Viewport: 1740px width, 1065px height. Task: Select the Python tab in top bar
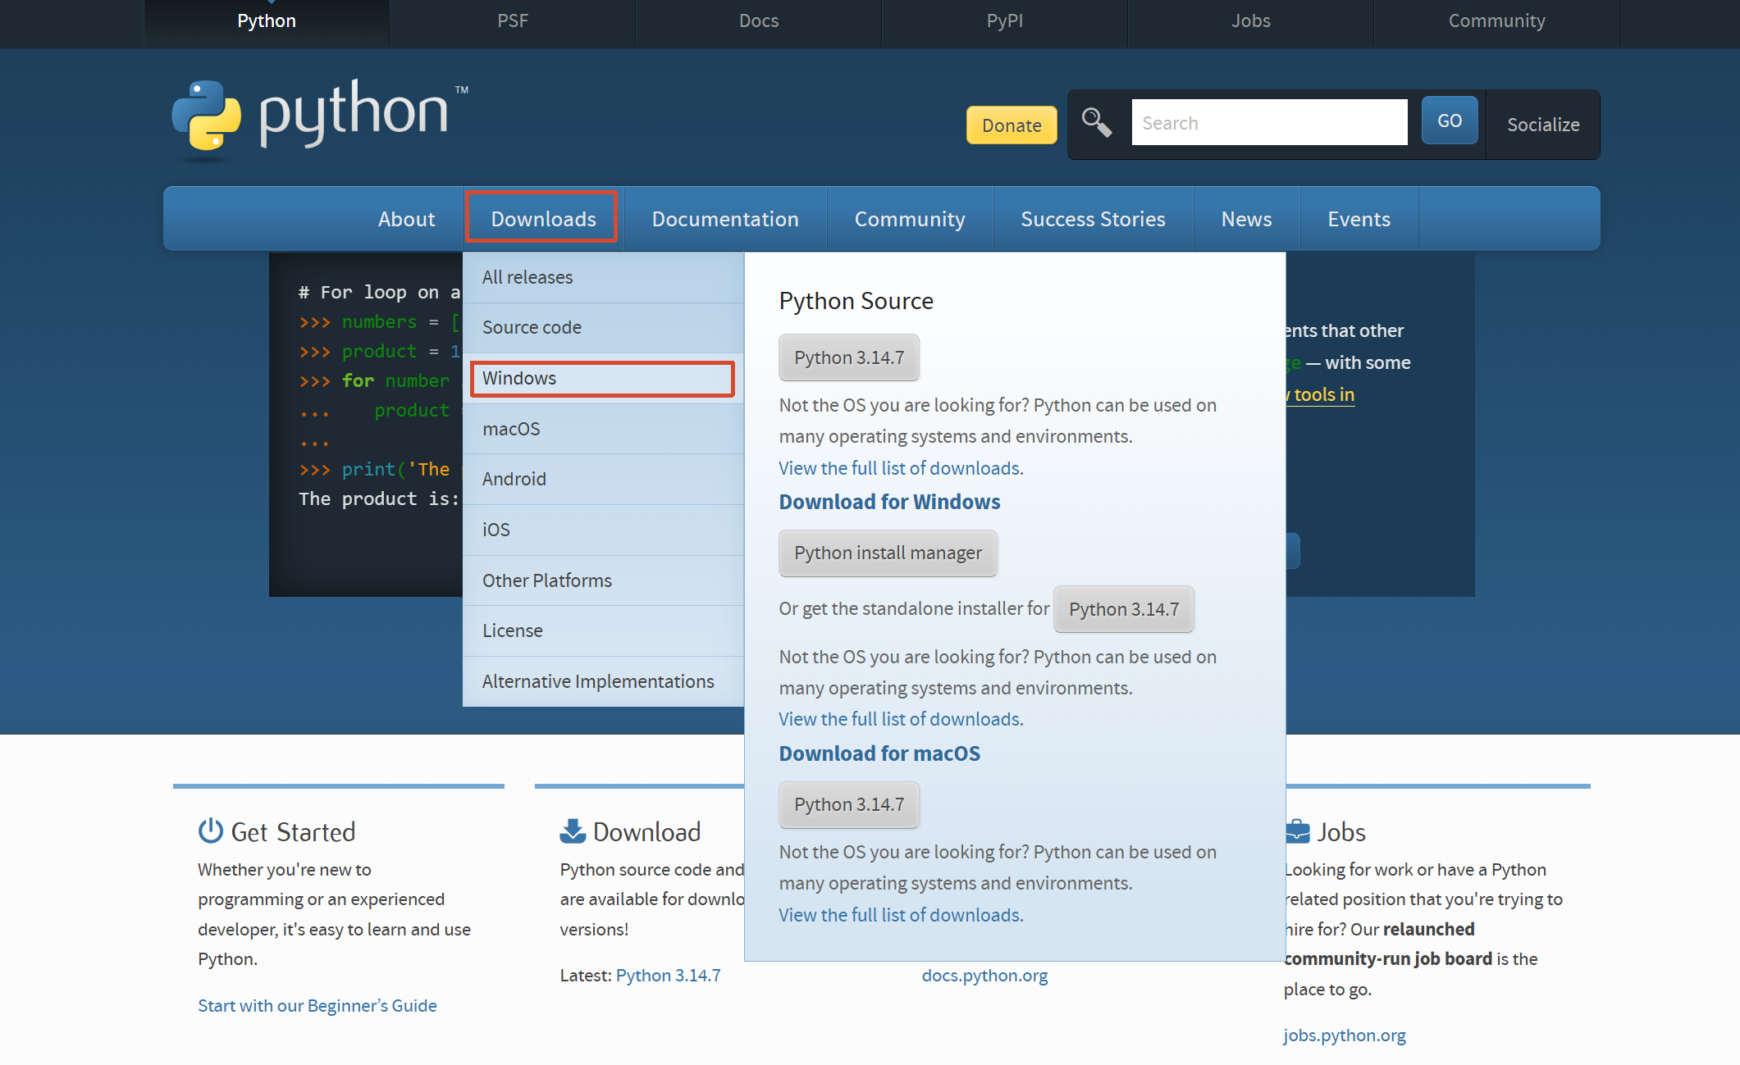tap(267, 20)
